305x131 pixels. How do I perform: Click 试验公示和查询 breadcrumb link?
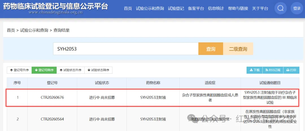pyautogui.click(x=34, y=30)
